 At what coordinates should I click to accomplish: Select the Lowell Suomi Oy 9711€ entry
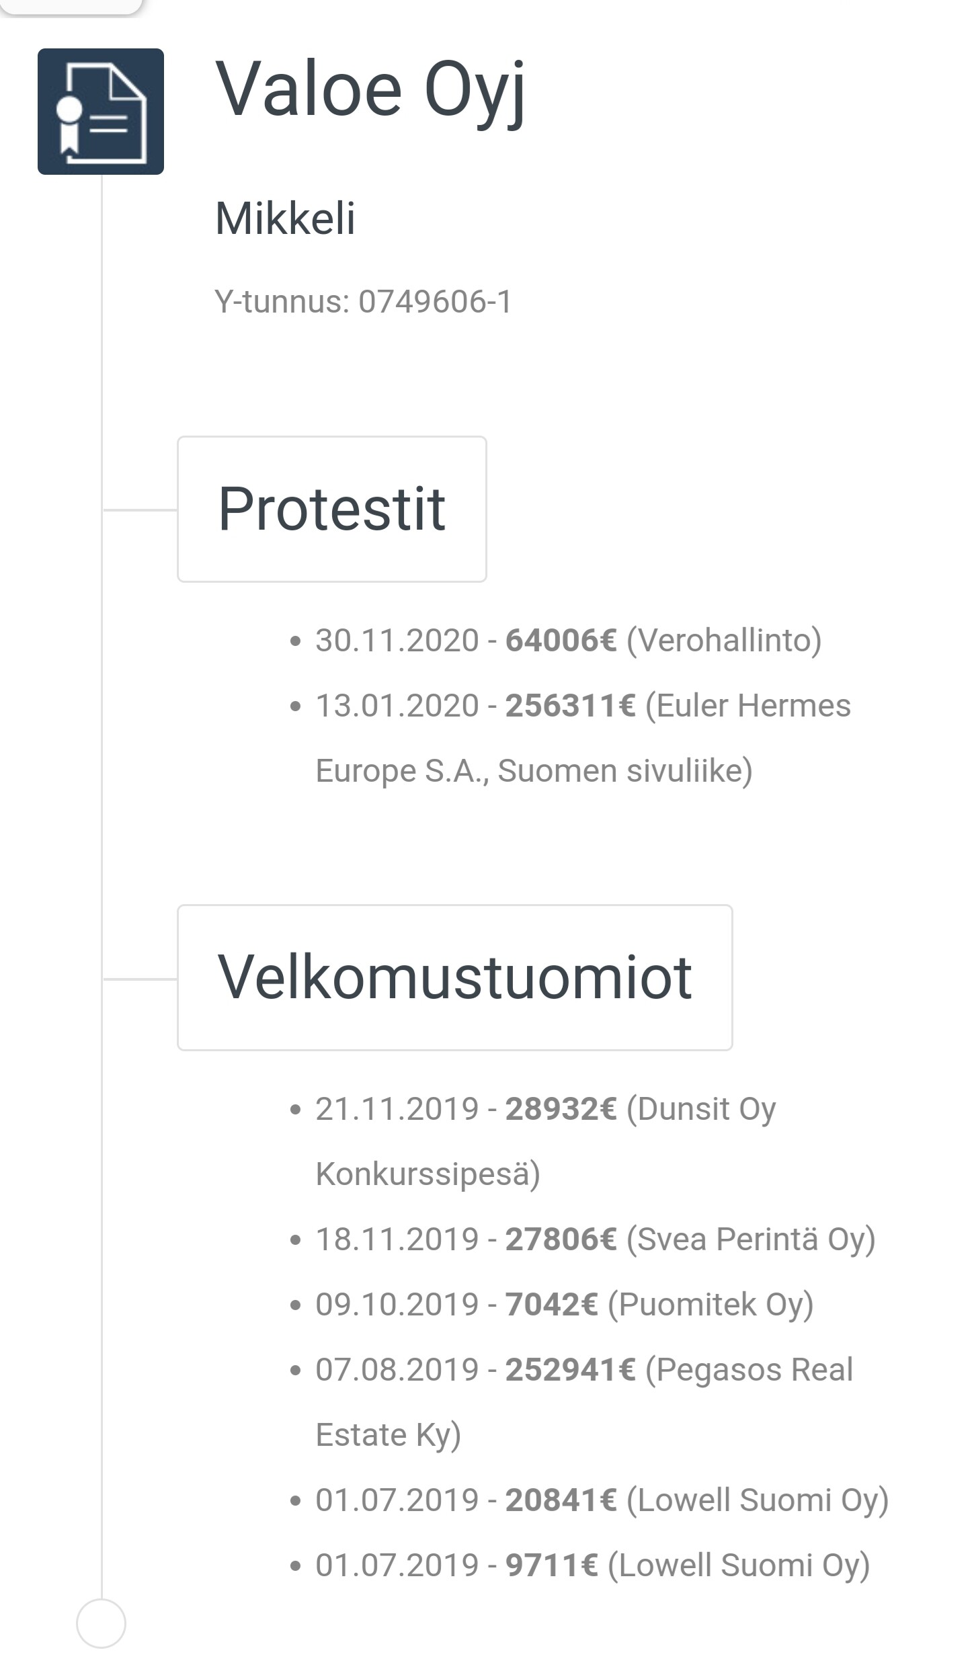pos(592,1565)
